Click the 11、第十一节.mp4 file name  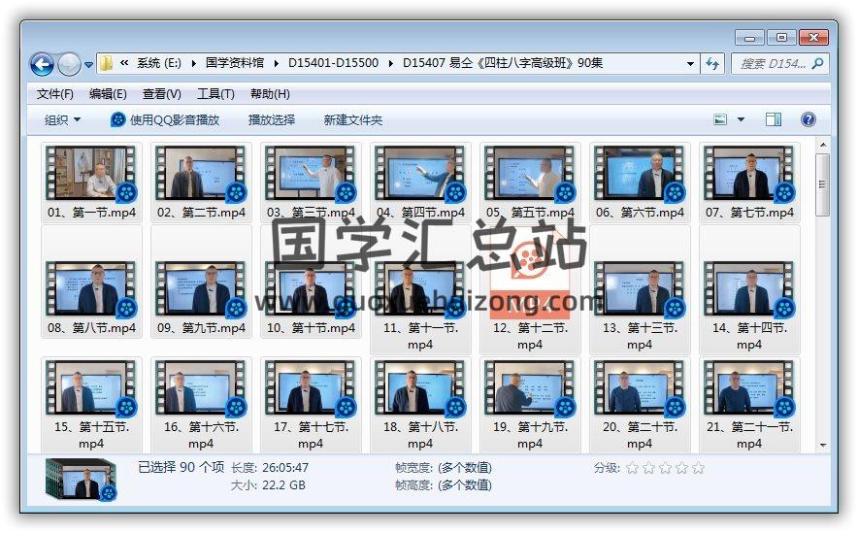[x=420, y=336]
